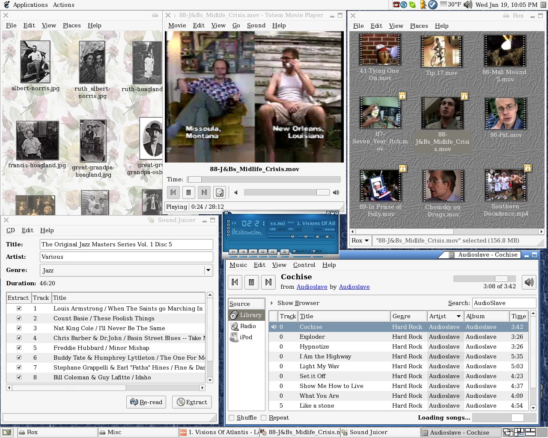Open system volume control in top panel
This screenshot has width=548, height=438.
pyautogui.click(x=468, y=5)
